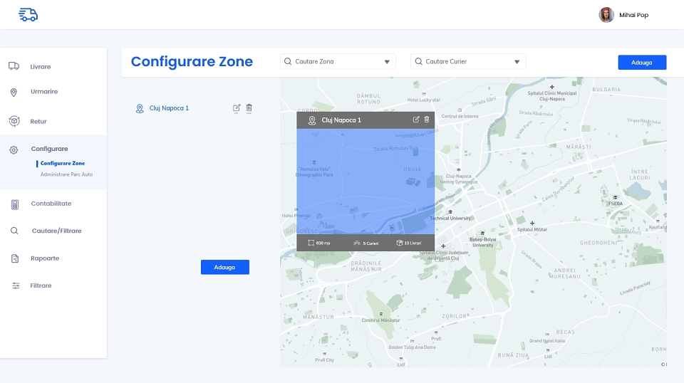This screenshot has height=383, width=684.
Task: Click Cluj Napoca 1 title on the map overlay
Action: tap(341, 120)
